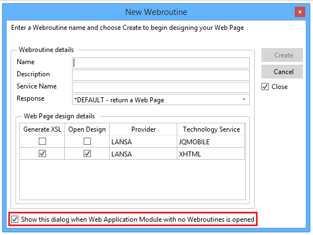Select the Service Name field
313x235 pixels.
click(161, 87)
